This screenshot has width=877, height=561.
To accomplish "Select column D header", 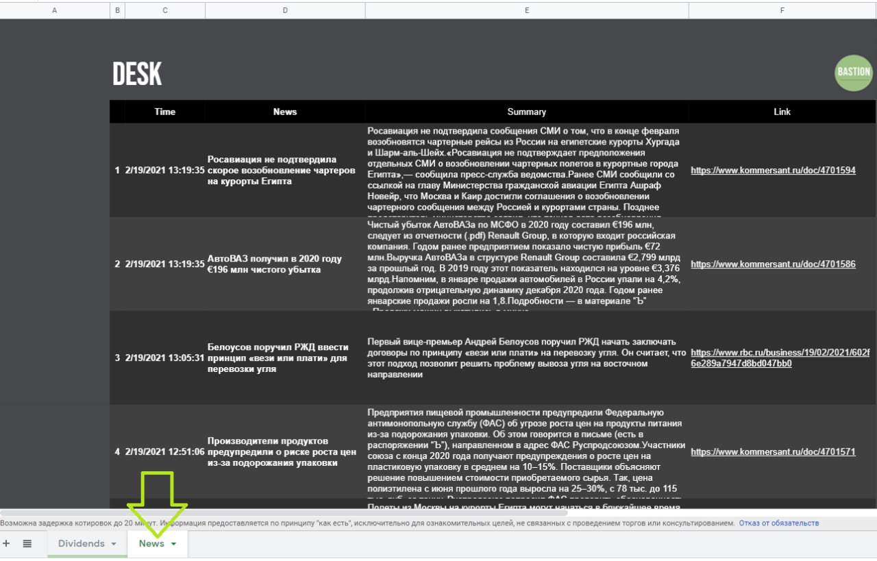I will (285, 10).
